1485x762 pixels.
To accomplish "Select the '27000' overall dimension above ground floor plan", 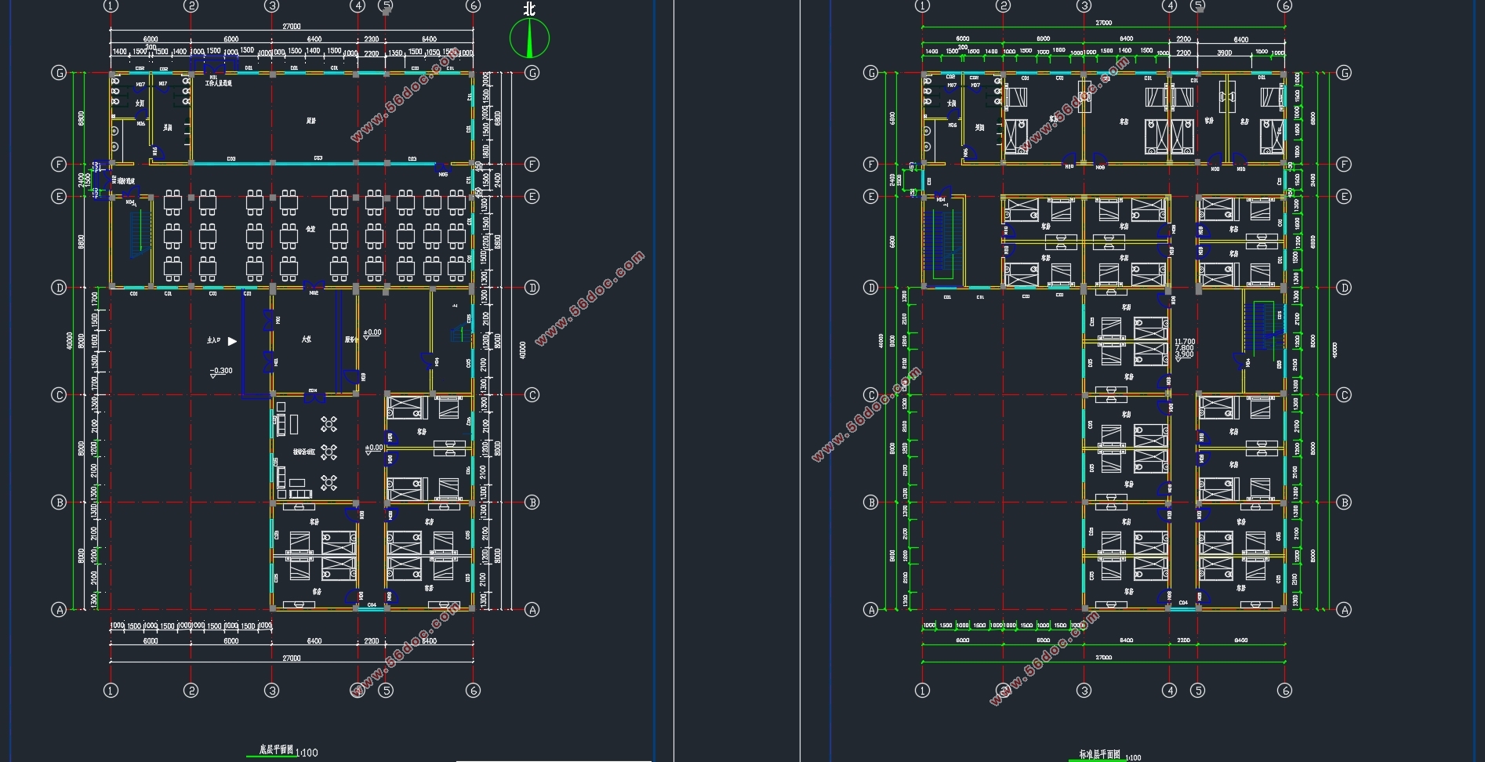I will [291, 26].
